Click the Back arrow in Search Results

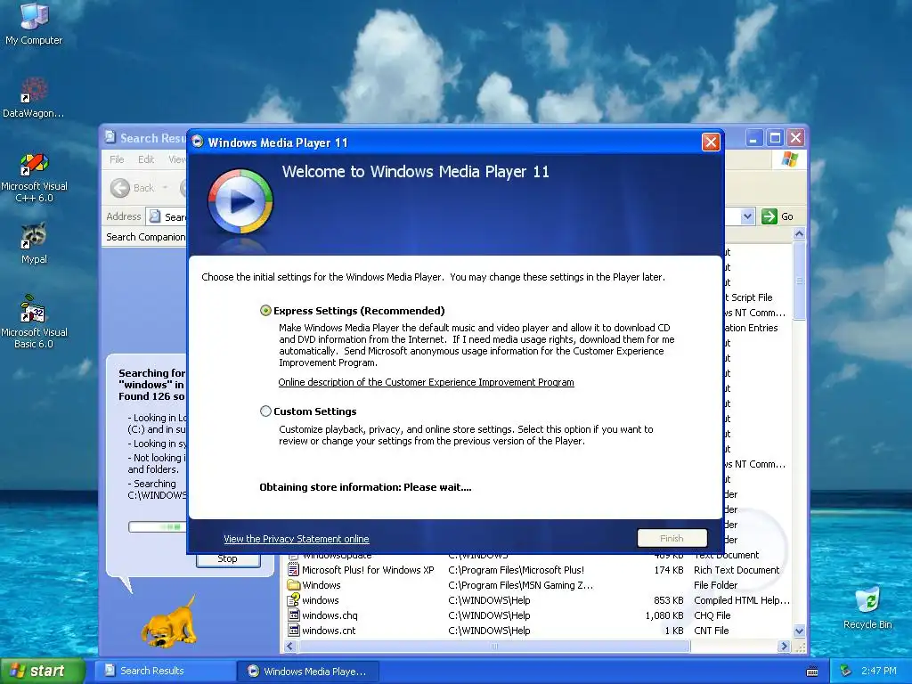coord(120,187)
